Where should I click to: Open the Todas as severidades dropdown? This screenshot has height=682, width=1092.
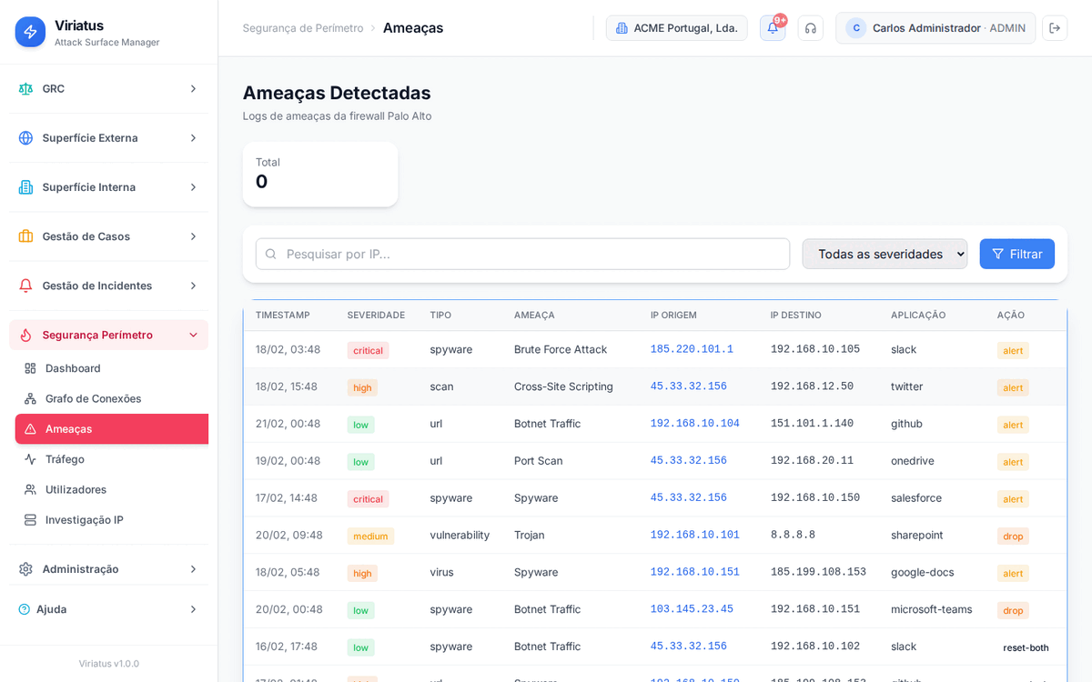click(x=884, y=254)
